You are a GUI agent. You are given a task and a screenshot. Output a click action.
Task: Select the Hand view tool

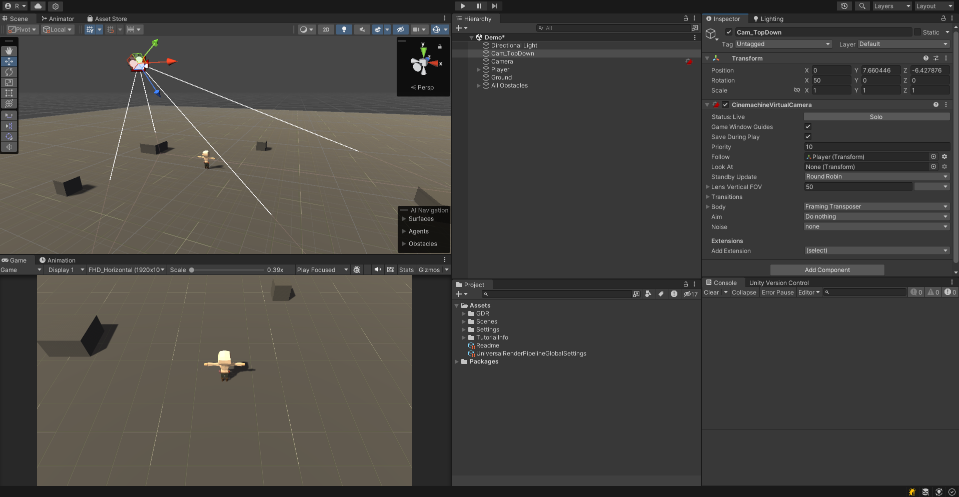[x=9, y=50]
